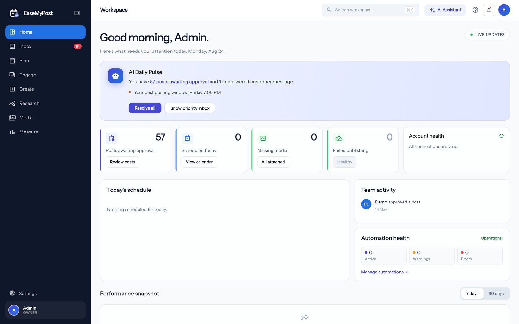Click the posts awaiting approval clipboard icon
The width and height of the screenshot is (519, 324).
[112, 138]
